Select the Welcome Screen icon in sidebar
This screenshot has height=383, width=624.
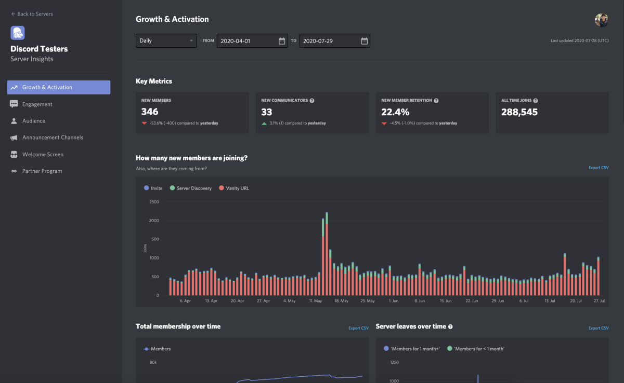click(x=15, y=154)
